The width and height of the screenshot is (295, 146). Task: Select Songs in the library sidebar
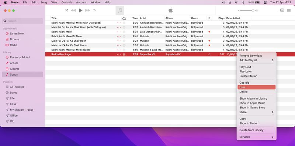22,74
